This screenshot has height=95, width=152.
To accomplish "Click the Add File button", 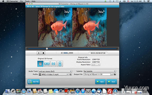I will pos(33,82).
